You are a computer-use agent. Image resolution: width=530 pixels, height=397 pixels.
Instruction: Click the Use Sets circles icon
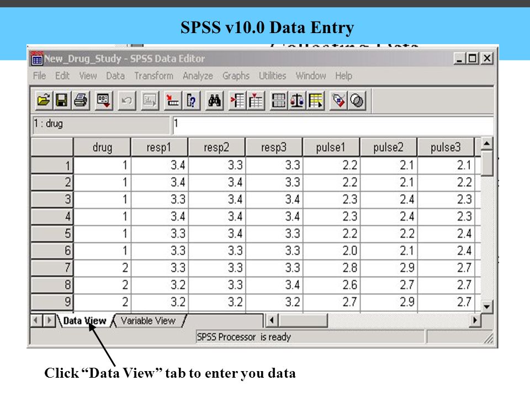pos(357,100)
